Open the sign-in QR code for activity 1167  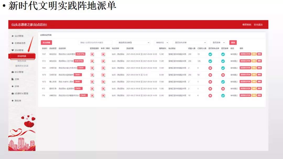[x=92, y=54]
